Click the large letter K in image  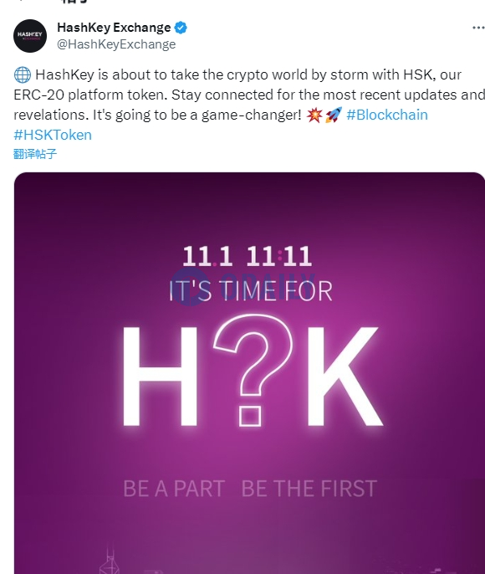coord(345,377)
